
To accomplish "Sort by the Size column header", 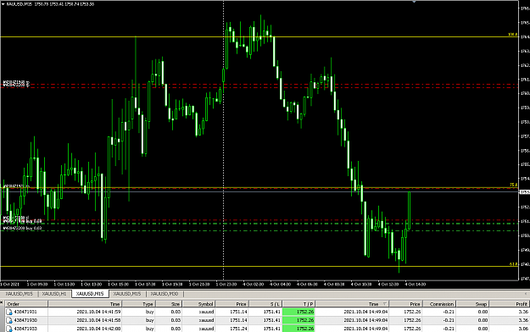I will 169,304.
